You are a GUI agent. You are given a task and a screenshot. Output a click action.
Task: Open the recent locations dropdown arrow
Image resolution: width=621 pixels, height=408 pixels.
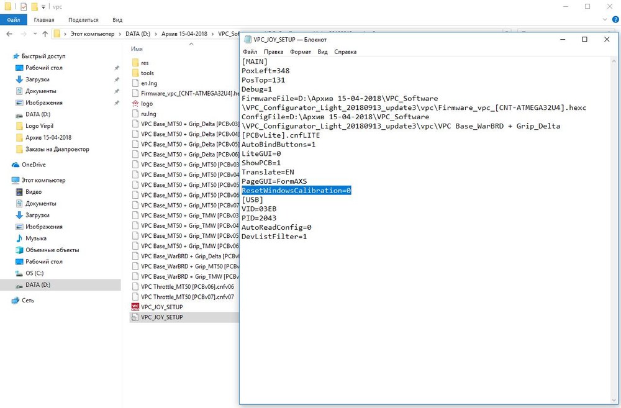click(x=35, y=34)
